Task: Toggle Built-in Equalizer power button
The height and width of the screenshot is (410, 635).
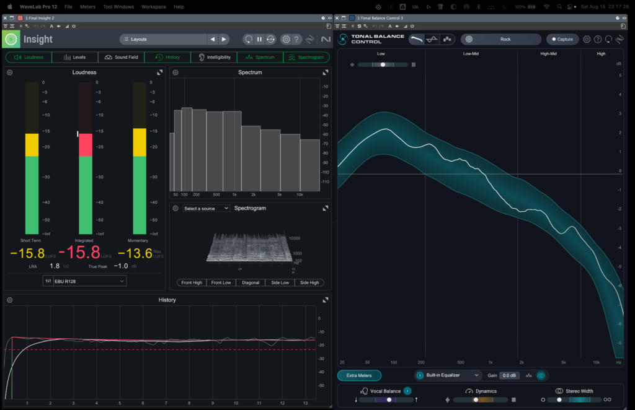Action: (x=420, y=376)
